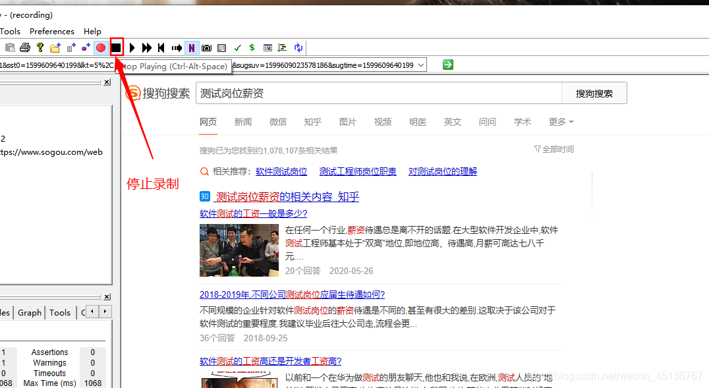Toggle the purple N mode icon
The height and width of the screenshot is (388, 709).
tap(191, 47)
